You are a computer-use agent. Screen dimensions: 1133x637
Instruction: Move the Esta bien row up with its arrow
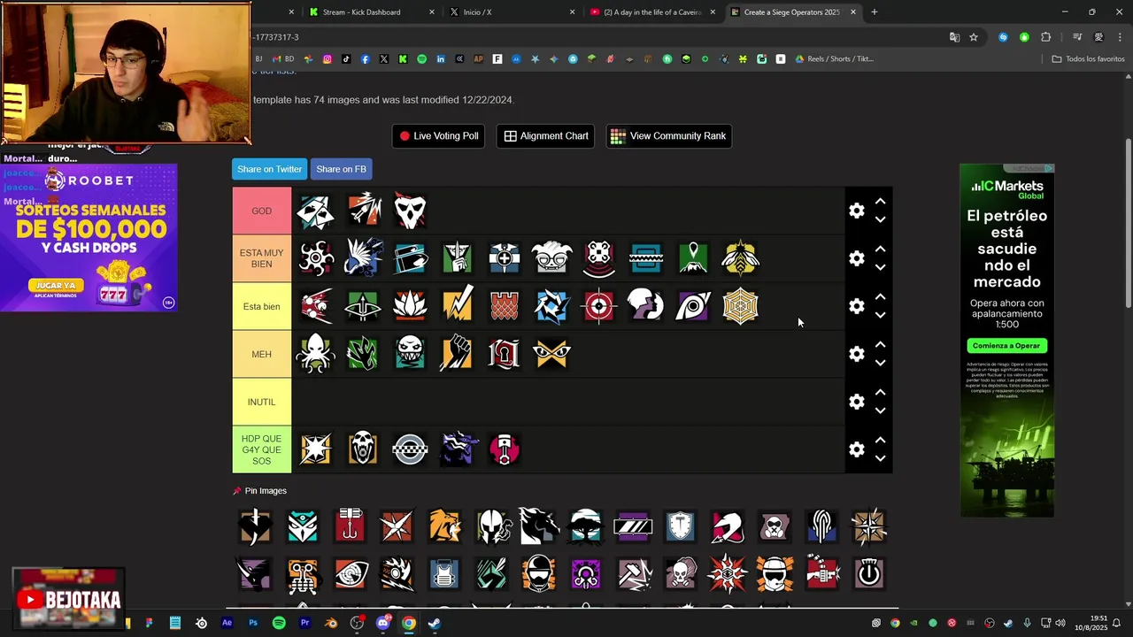881,296
